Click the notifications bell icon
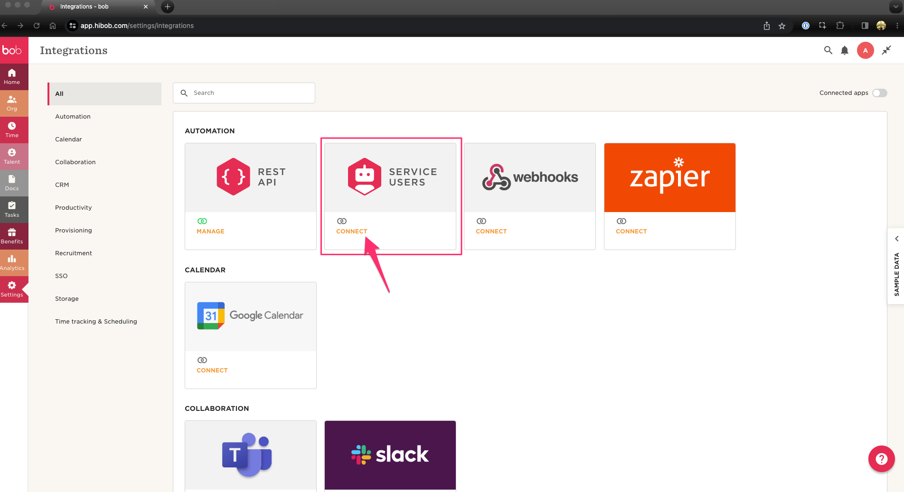 tap(844, 50)
